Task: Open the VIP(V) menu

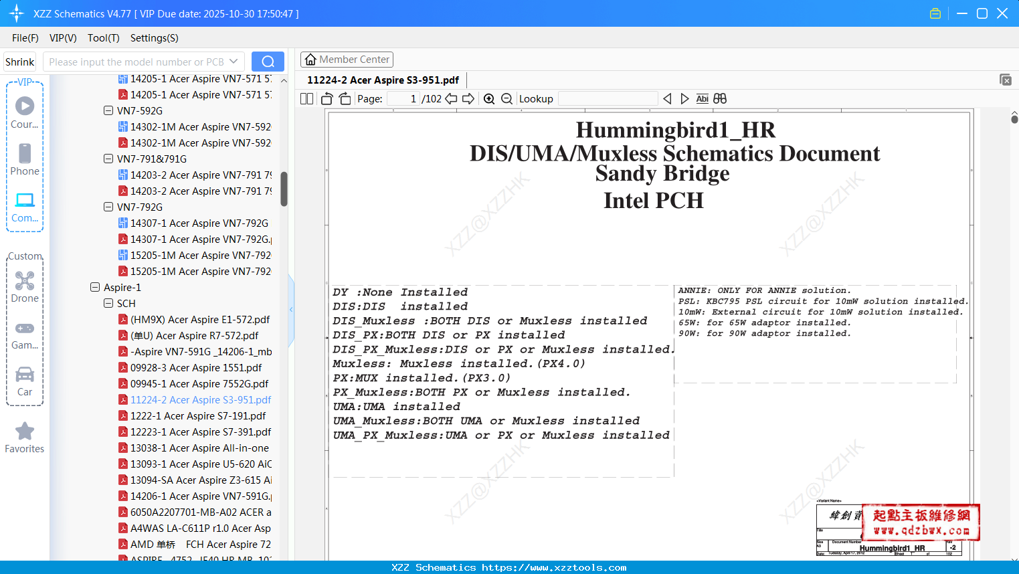Action: [x=63, y=38]
